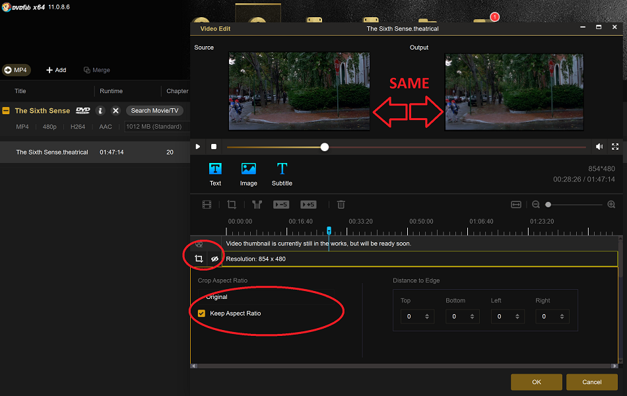Viewport: 627px width, 396px height.
Task: Click the Left distance field
Action: coord(508,316)
